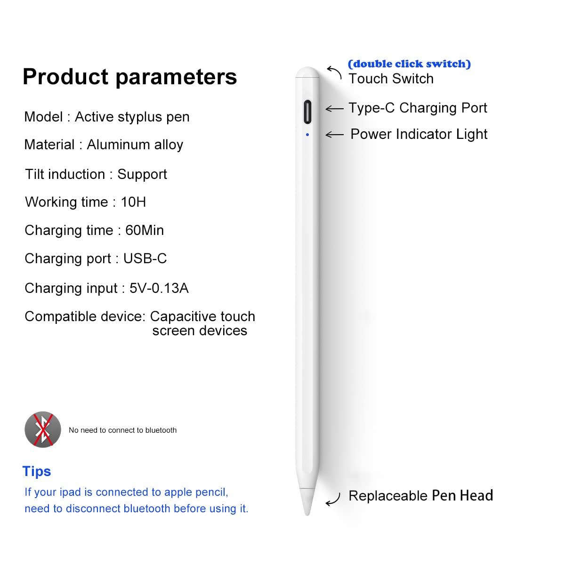Viewport: 565px width, 565px height.
Task: Click the Touch Switch label
Action: pos(391,79)
